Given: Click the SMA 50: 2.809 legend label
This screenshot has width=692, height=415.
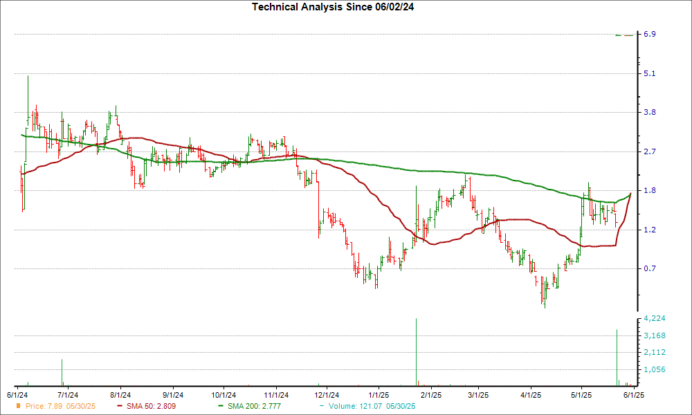Looking at the screenshot, I should tap(151, 406).
